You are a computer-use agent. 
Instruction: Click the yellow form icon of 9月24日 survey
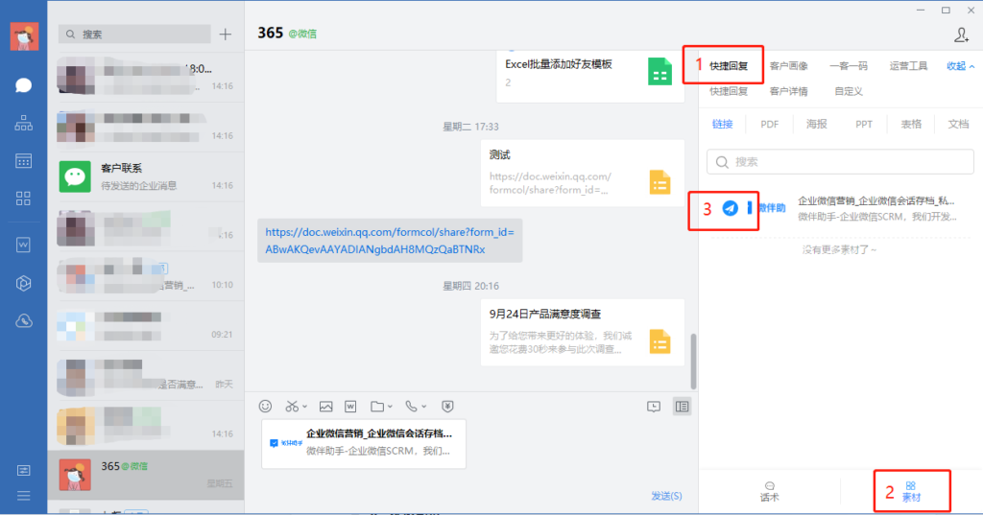pos(659,341)
